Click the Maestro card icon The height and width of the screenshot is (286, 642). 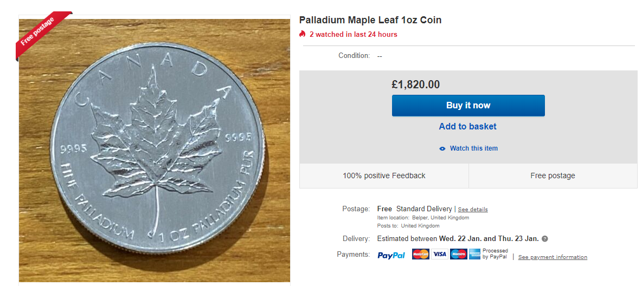click(x=459, y=254)
